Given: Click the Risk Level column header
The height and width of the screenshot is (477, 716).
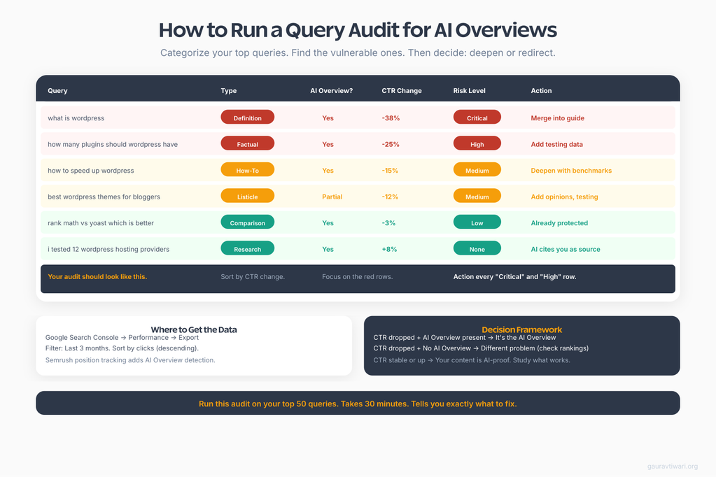Looking at the screenshot, I should click(469, 91).
